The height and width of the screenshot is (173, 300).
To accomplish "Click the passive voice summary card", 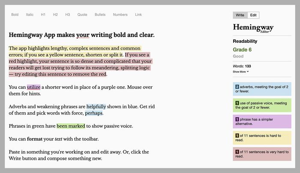I will click(x=262, y=105).
